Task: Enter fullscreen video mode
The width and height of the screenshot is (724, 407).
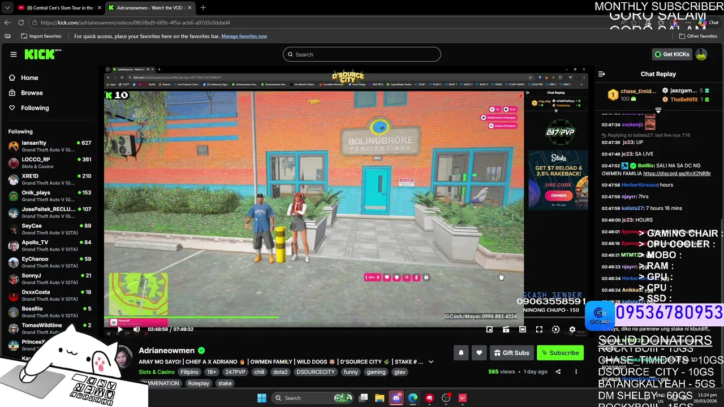Action: tap(539, 329)
